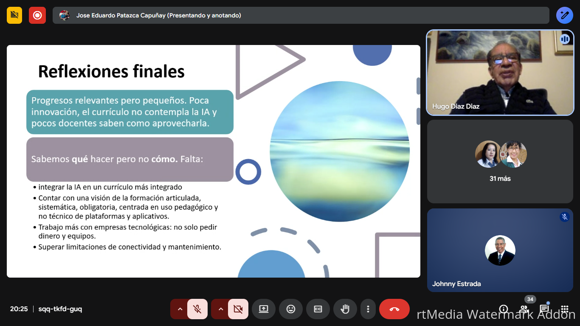This screenshot has width=580, height=326.
Task: Open the more options three-dot menu
Action: (x=368, y=309)
